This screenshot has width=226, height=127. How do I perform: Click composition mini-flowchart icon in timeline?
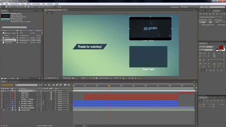coord(41,85)
